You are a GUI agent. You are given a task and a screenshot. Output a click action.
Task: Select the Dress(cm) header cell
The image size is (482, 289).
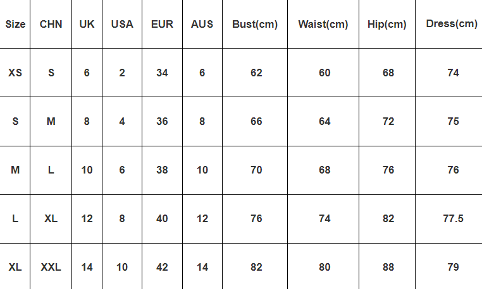click(449, 24)
